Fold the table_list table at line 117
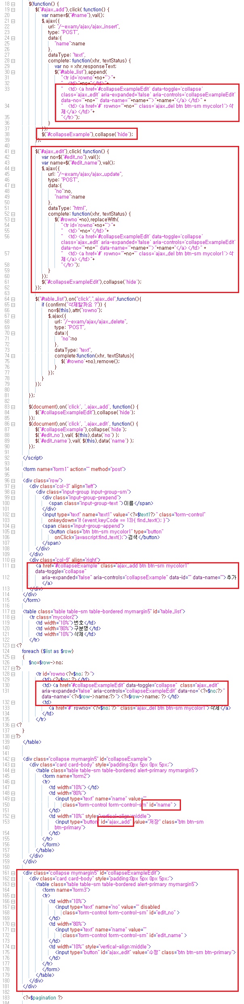Image resolution: width=244 pixels, height=1004 pixels. (13, 611)
